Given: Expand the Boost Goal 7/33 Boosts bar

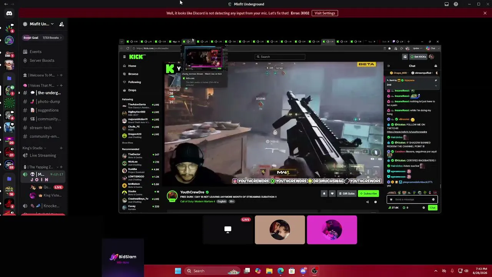Looking at the screenshot, I should [42, 38].
